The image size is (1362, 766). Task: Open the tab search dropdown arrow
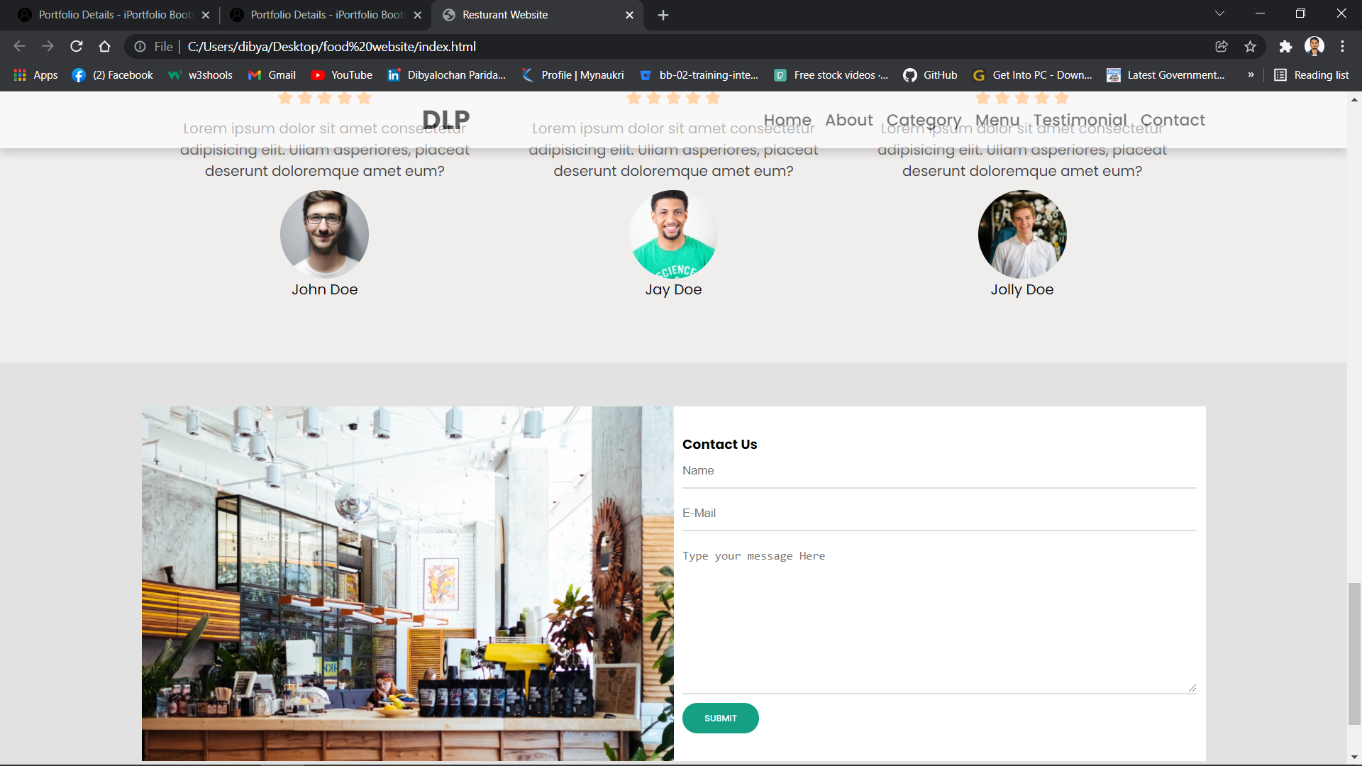point(1219,14)
